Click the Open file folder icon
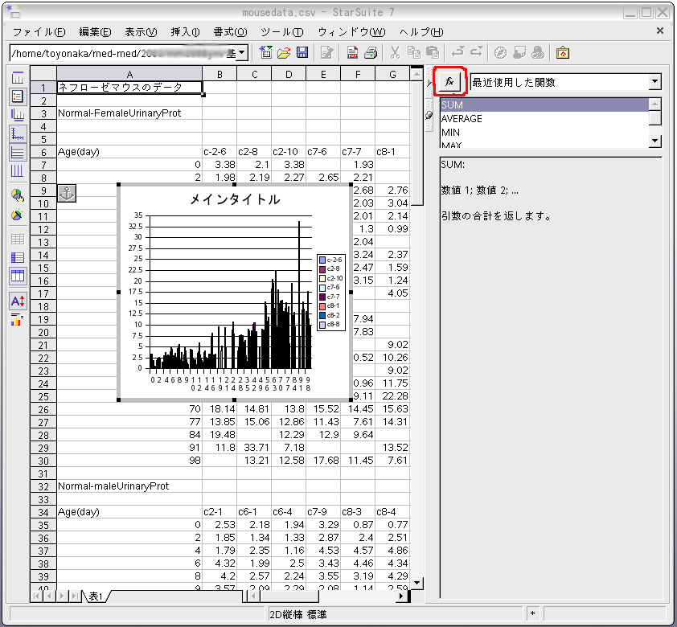This screenshot has width=677, height=627. point(284,52)
